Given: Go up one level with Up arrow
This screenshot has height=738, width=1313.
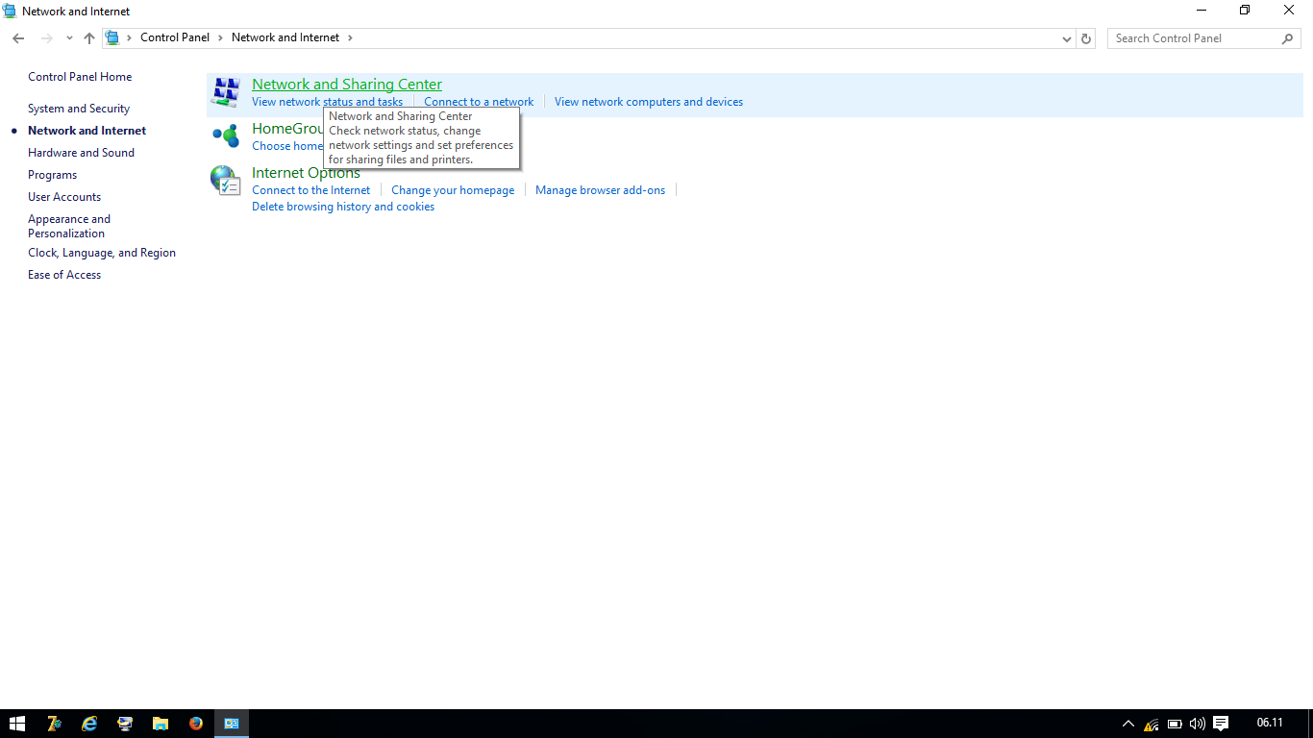Looking at the screenshot, I should pyautogui.click(x=89, y=38).
